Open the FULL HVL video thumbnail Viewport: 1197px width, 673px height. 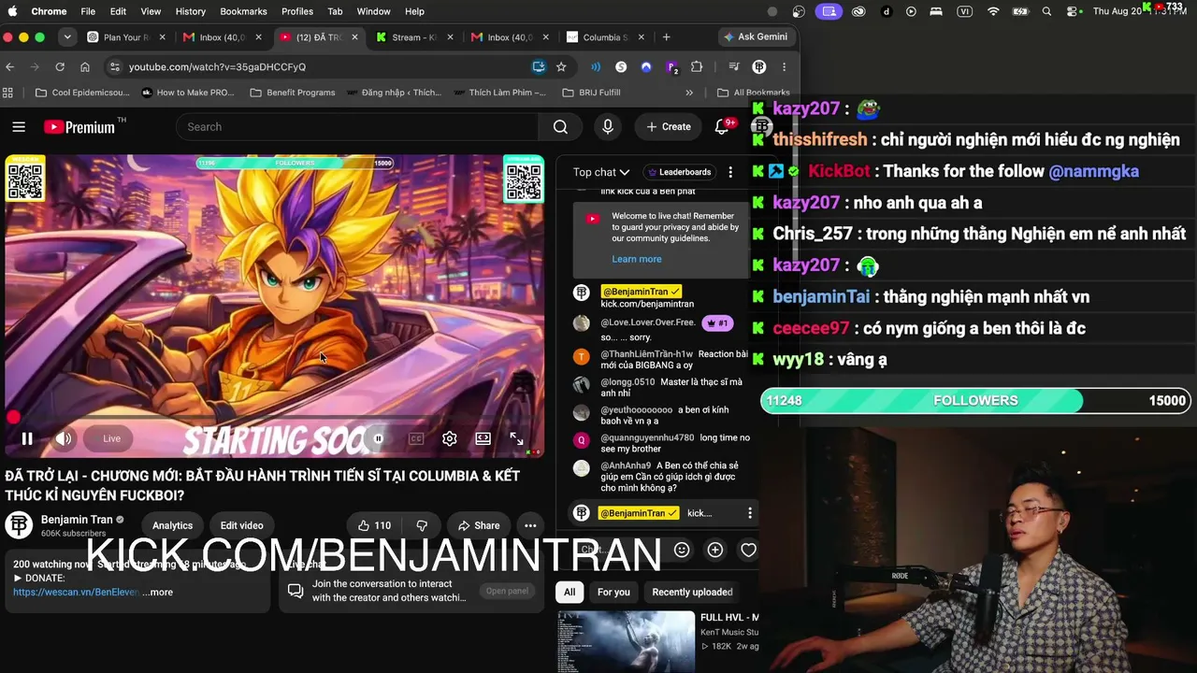pos(627,641)
